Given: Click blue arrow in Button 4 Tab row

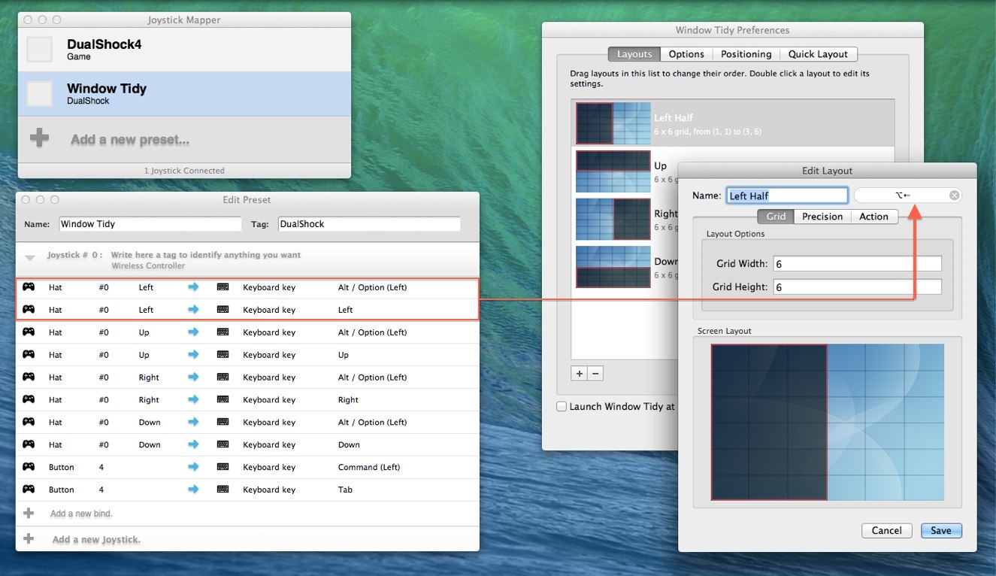Looking at the screenshot, I should click(x=193, y=490).
